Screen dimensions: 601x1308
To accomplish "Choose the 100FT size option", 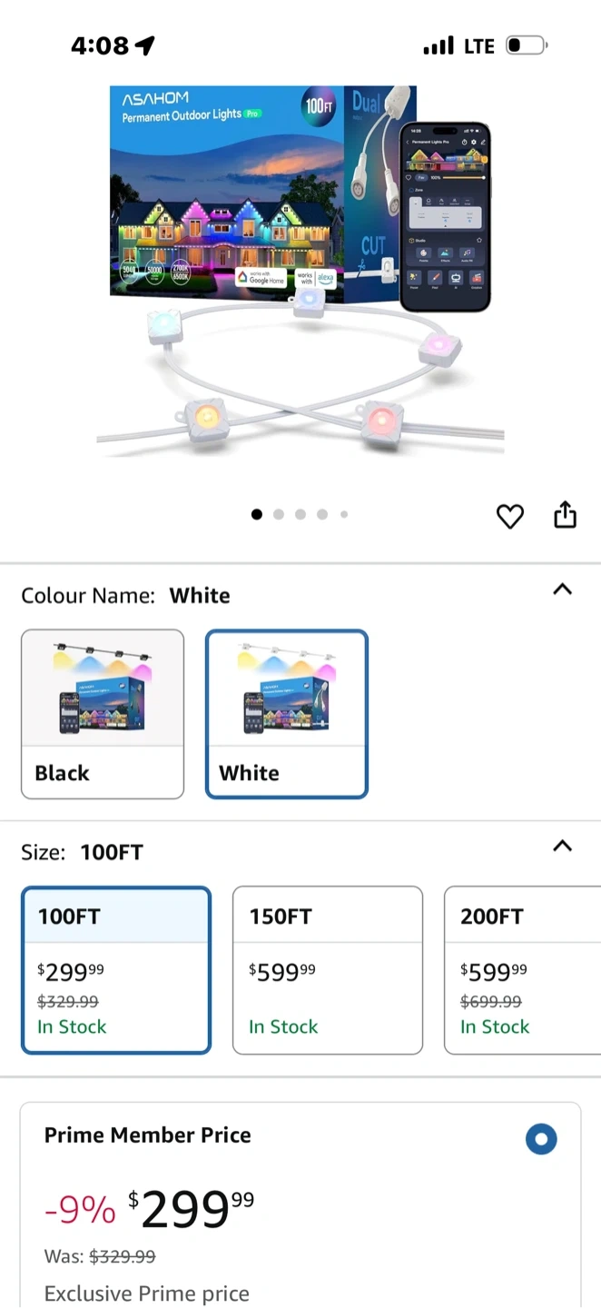I will pyautogui.click(x=116, y=970).
